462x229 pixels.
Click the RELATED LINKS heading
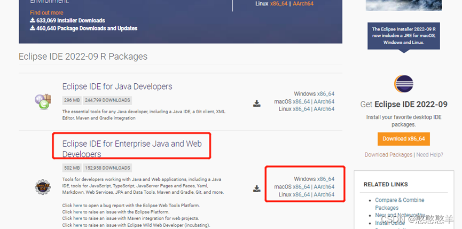tap(386, 185)
